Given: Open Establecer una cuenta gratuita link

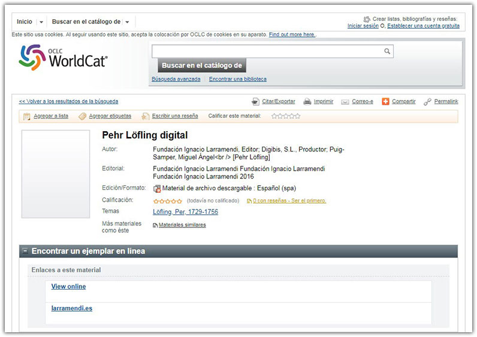Looking at the screenshot, I should (423, 26).
